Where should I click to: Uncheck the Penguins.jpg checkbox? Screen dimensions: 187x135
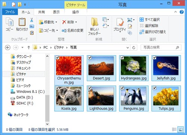pos(122,88)
